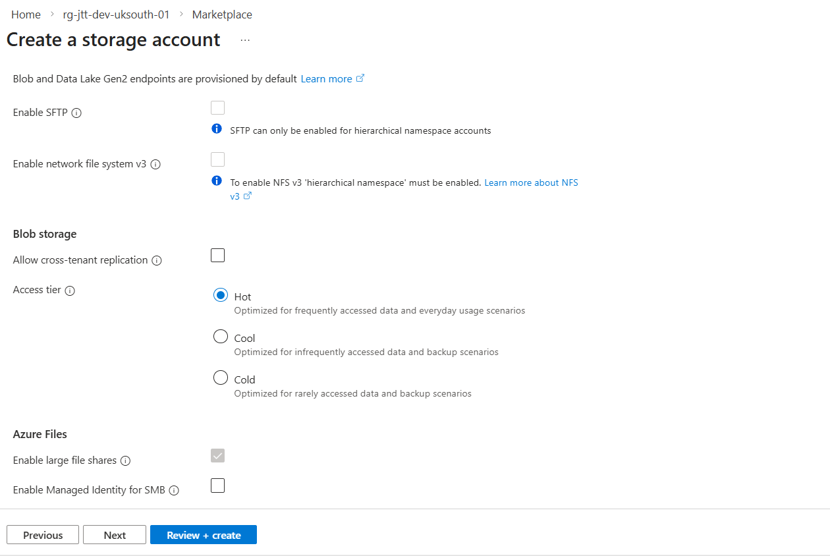Tick the Enable Managed Identity for SMB checkbox
The width and height of the screenshot is (830, 556).
click(x=217, y=486)
